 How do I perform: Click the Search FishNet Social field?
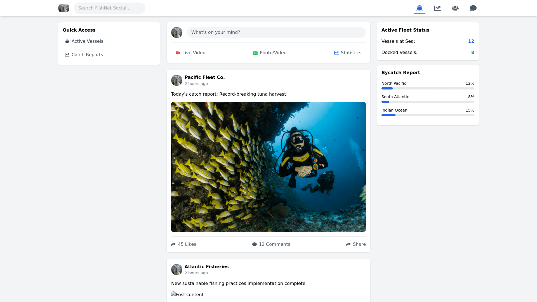click(x=110, y=8)
